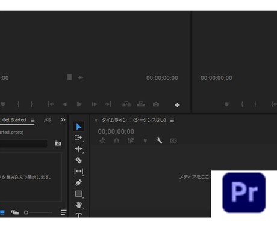
Task: Add marker in Program monitor
Action: pos(226,104)
